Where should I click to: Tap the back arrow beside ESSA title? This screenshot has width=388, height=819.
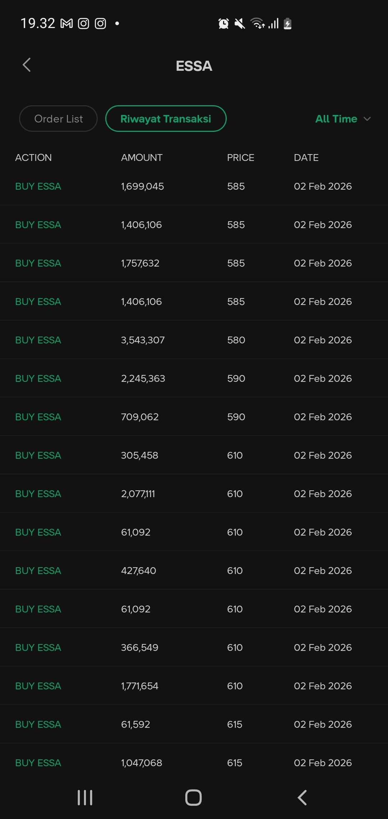[x=27, y=65]
